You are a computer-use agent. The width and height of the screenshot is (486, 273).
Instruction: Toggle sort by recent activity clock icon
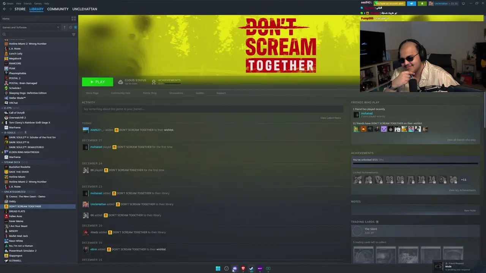[x=71, y=27]
